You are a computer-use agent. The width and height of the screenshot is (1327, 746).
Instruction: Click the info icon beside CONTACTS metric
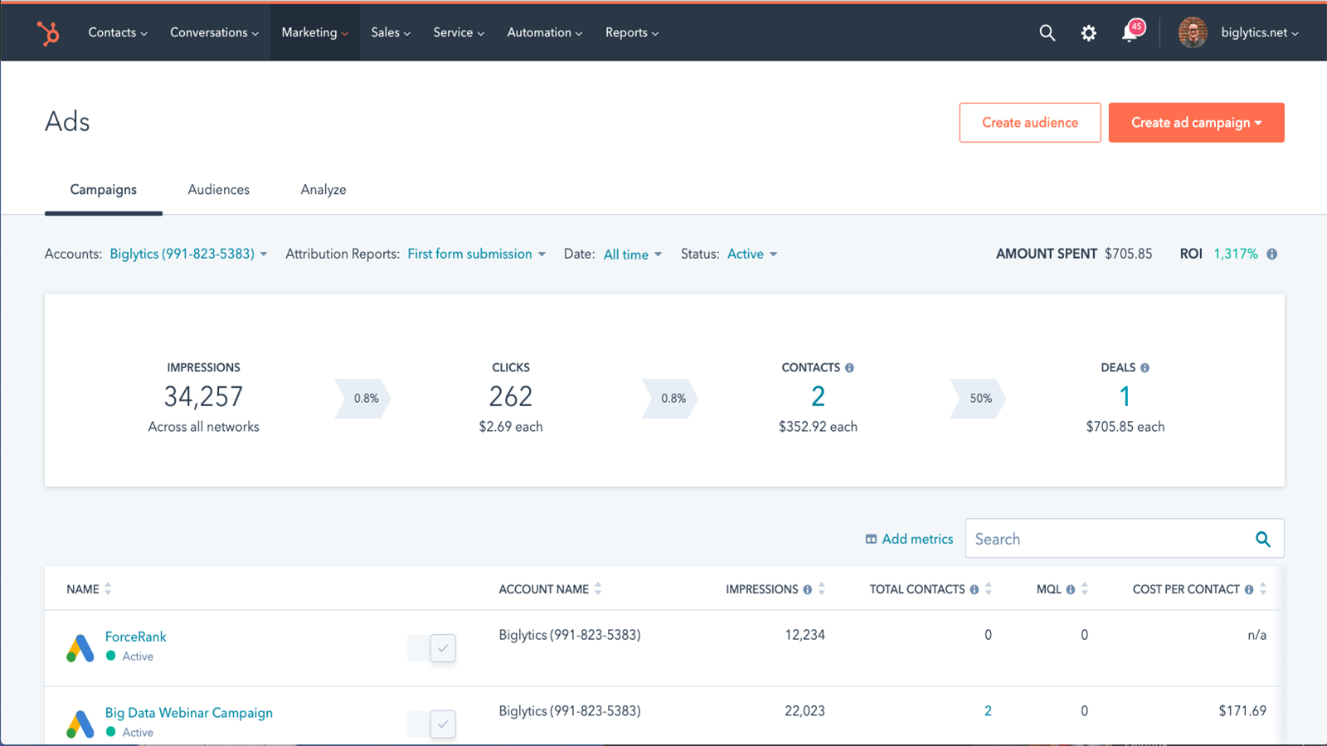coord(850,367)
